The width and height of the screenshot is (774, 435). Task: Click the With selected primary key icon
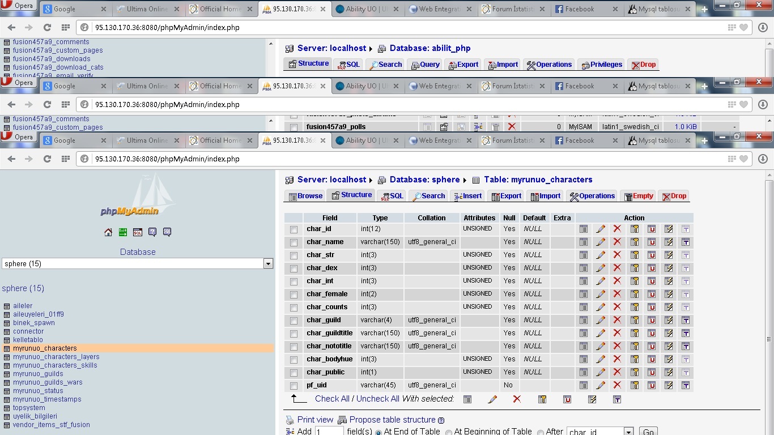pyautogui.click(x=542, y=399)
